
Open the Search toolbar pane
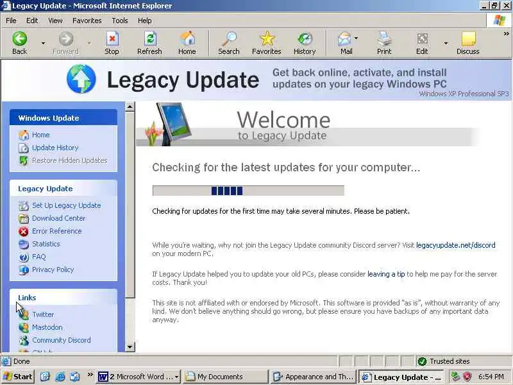pos(229,43)
